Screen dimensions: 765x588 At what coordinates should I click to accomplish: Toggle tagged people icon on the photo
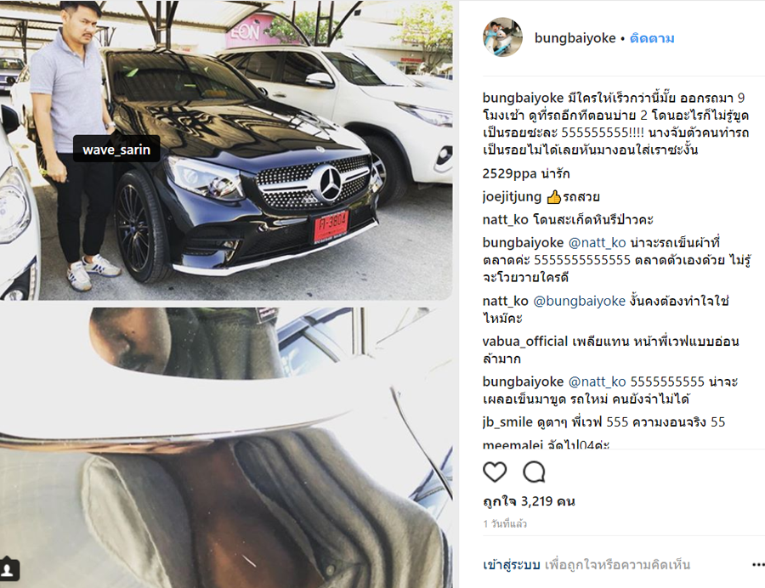point(8,569)
